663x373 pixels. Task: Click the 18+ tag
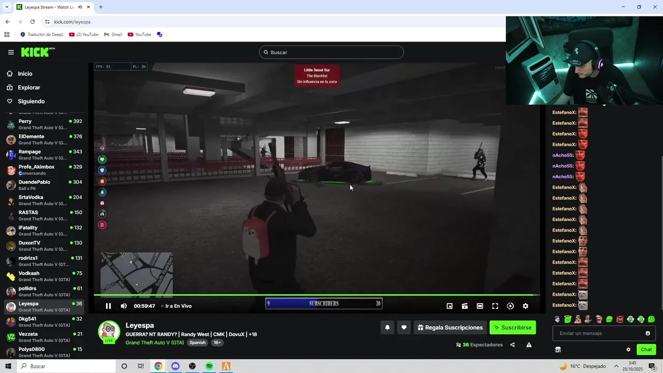tap(217, 342)
